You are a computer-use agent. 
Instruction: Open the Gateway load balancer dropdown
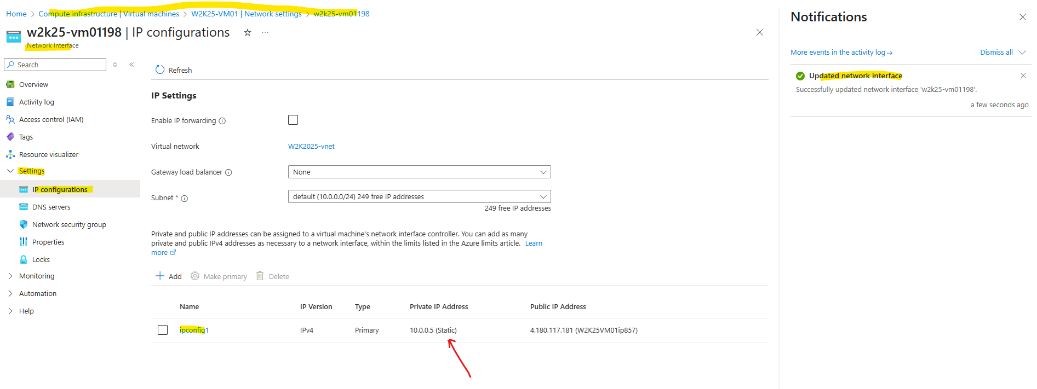419,172
